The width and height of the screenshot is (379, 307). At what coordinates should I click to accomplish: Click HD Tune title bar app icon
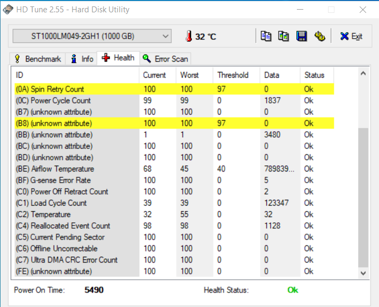pyautogui.click(x=8, y=10)
